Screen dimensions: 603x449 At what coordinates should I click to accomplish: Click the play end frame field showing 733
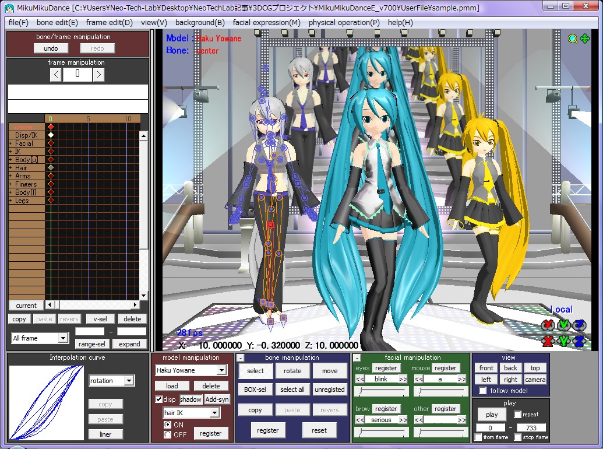pyautogui.click(x=531, y=428)
